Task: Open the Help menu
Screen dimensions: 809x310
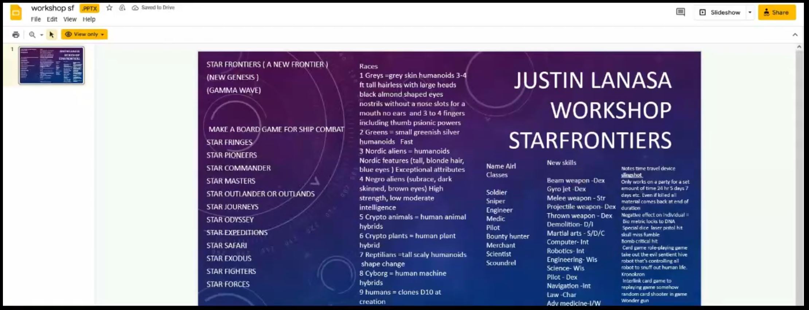Action: point(89,19)
